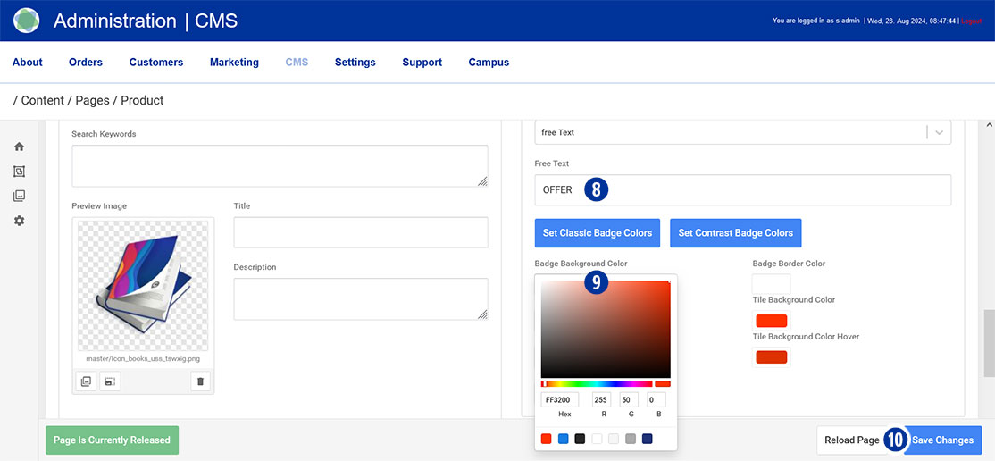Expand the free Text dropdown

pyautogui.click(x=939, y=132)
